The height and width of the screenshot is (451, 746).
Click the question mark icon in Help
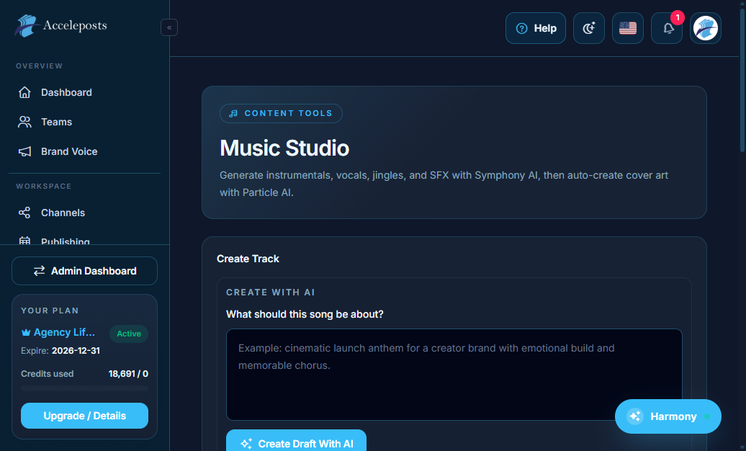522,29
